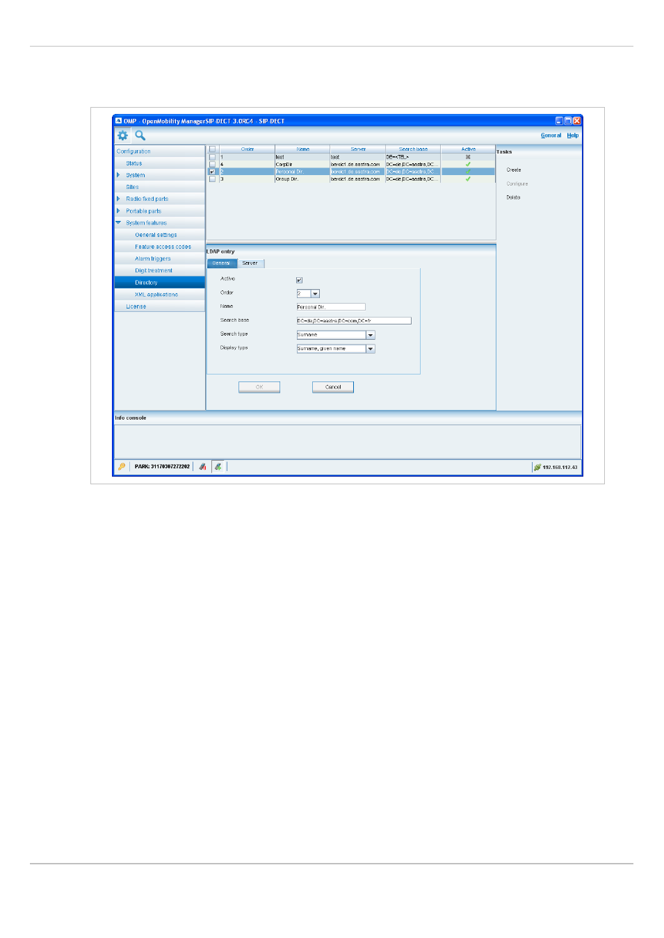Collapse the System features node arrow
Image resolution: width=664 pixels, height=938 pixels.
(118, 222)
